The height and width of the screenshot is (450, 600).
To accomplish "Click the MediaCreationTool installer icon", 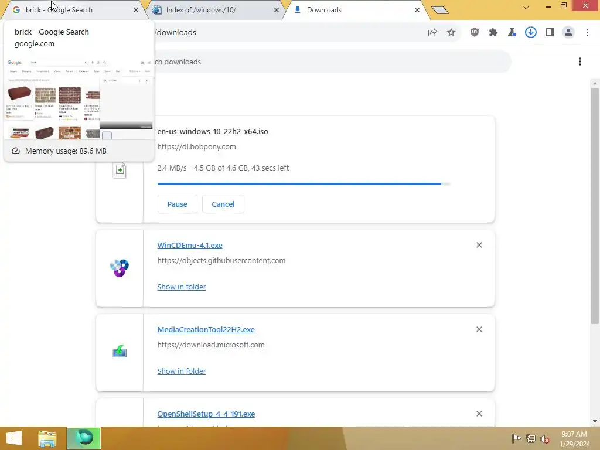I will 120,352.
